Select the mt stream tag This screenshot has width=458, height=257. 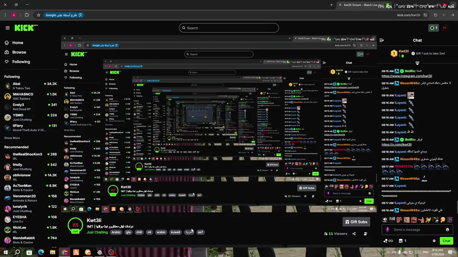point(149,232)
